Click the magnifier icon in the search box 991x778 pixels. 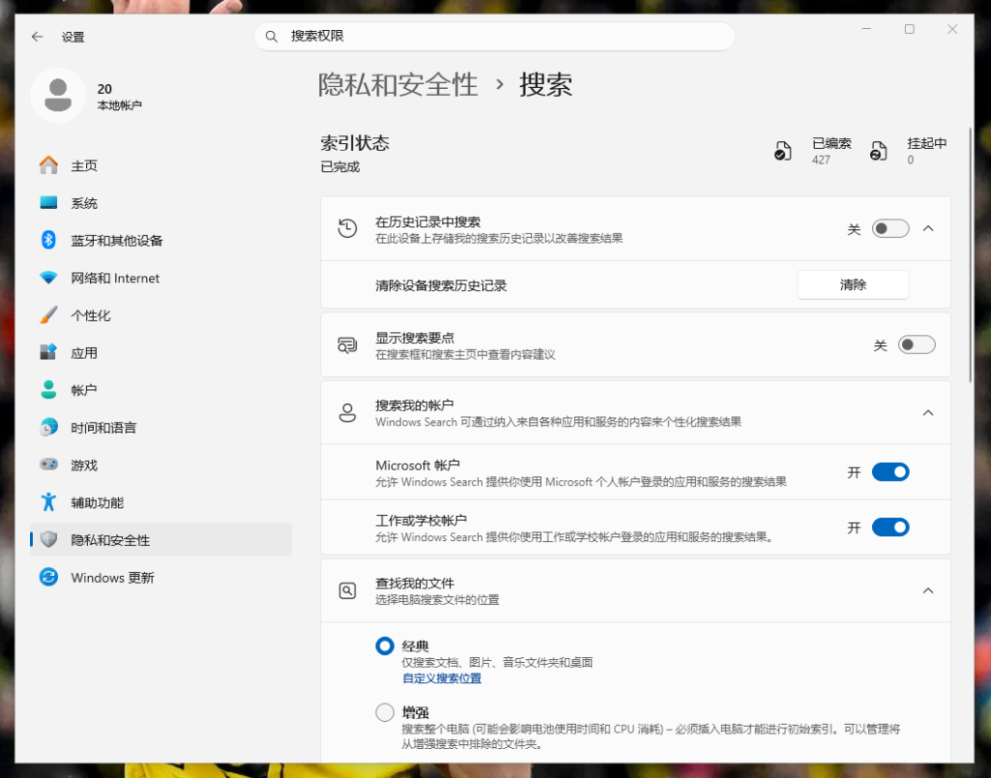coord(271,37)
